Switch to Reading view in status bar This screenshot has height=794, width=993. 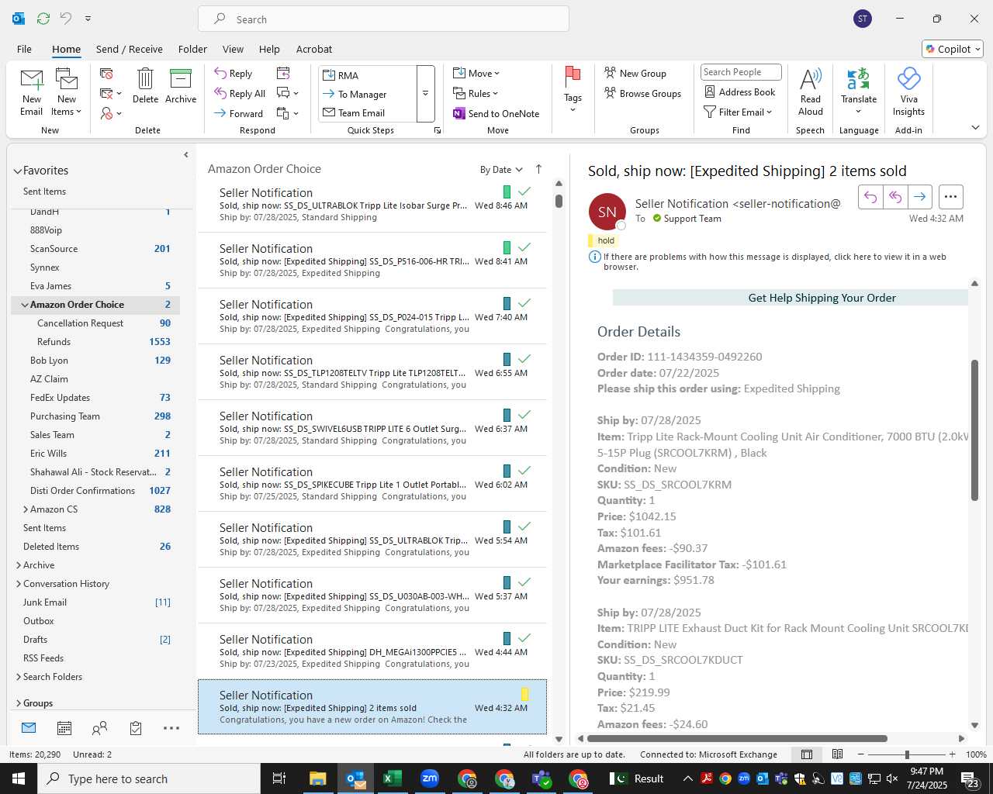pyautogui.click(x=838, y=754)
